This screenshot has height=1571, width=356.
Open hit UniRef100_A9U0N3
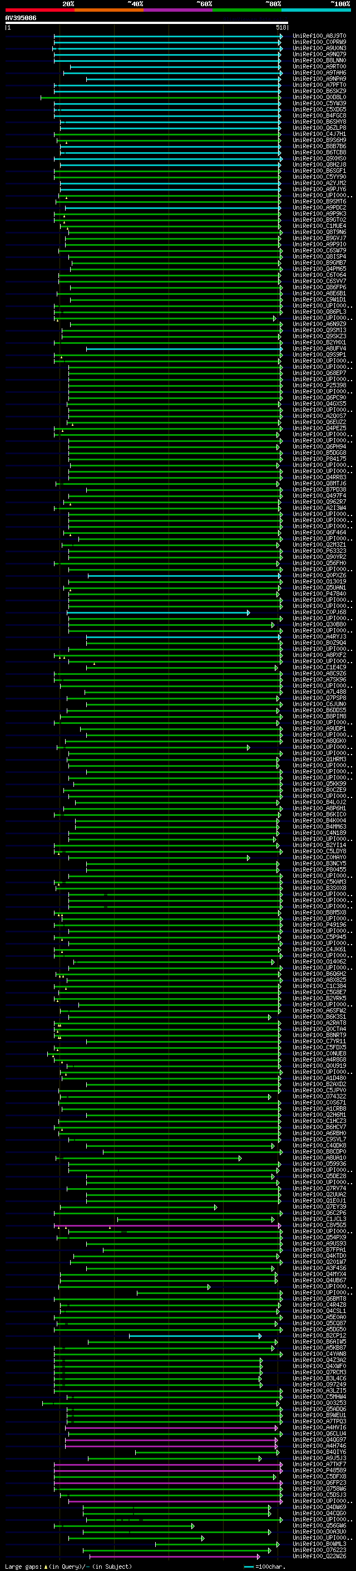point(319,48)
